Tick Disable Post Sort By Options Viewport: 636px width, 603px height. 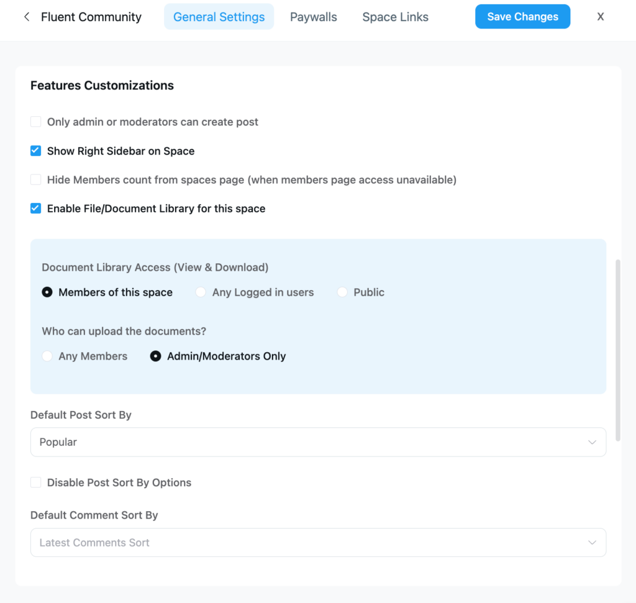pyautogui.click(x=36, y=483)
